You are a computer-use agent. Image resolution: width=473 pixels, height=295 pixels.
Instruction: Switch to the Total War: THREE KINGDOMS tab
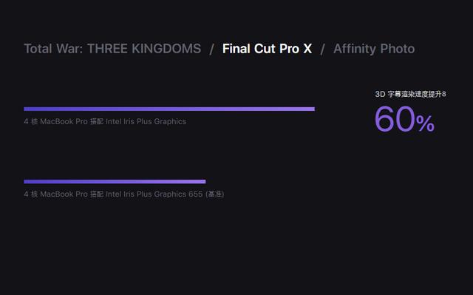click(112, 49)
